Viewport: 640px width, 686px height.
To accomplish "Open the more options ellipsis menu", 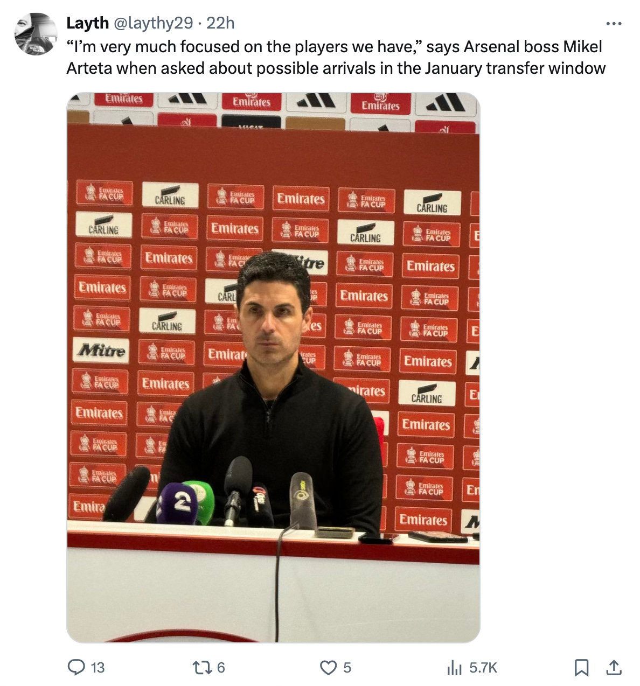I will 614,24.
